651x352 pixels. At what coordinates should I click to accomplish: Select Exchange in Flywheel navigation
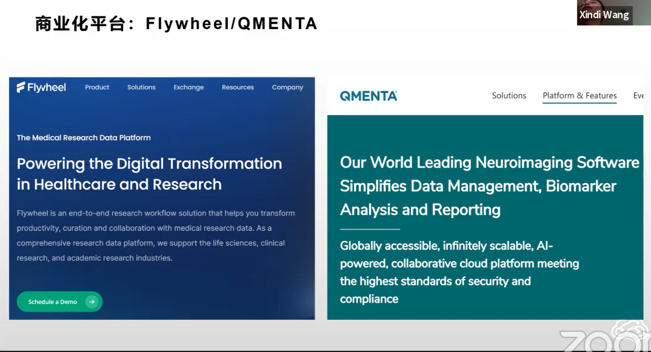tap(189, 87)
